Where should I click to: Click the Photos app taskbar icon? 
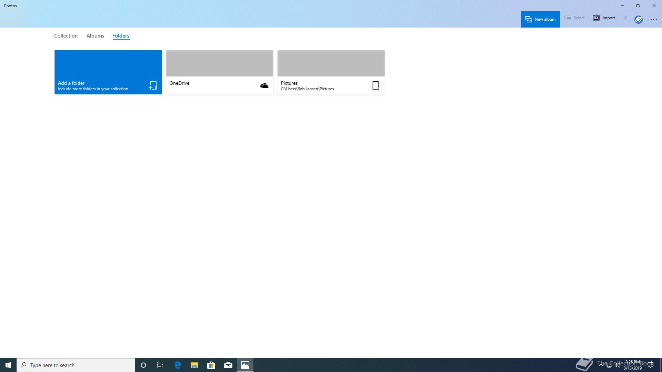coord(245,365)
